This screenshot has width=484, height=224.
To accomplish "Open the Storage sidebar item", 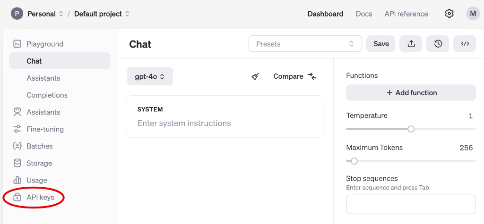I will pos(39,163).
